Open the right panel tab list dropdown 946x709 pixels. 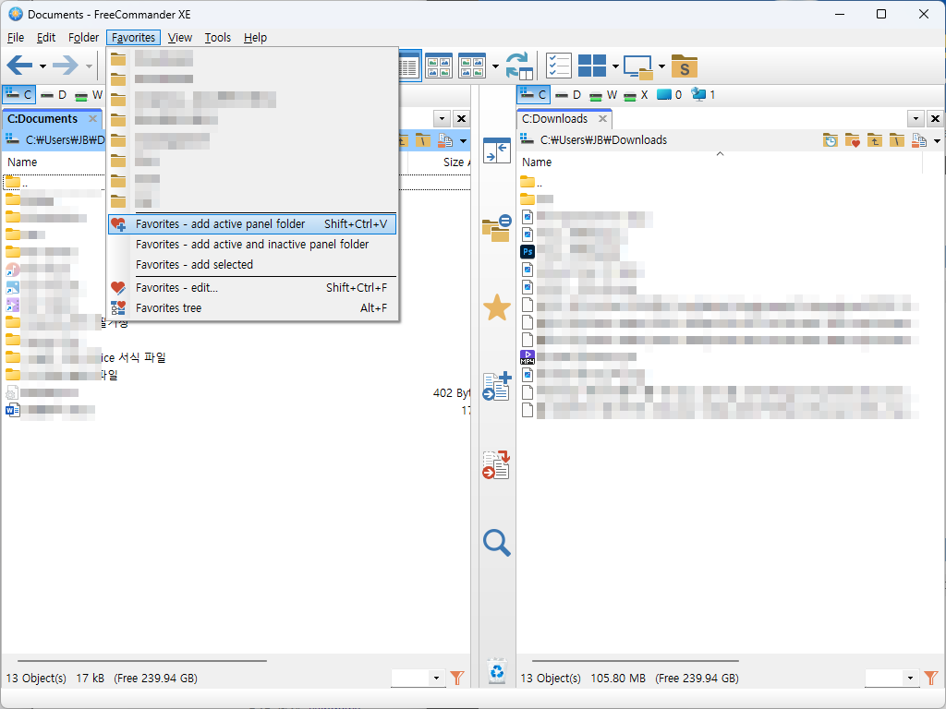coord(916,119)
